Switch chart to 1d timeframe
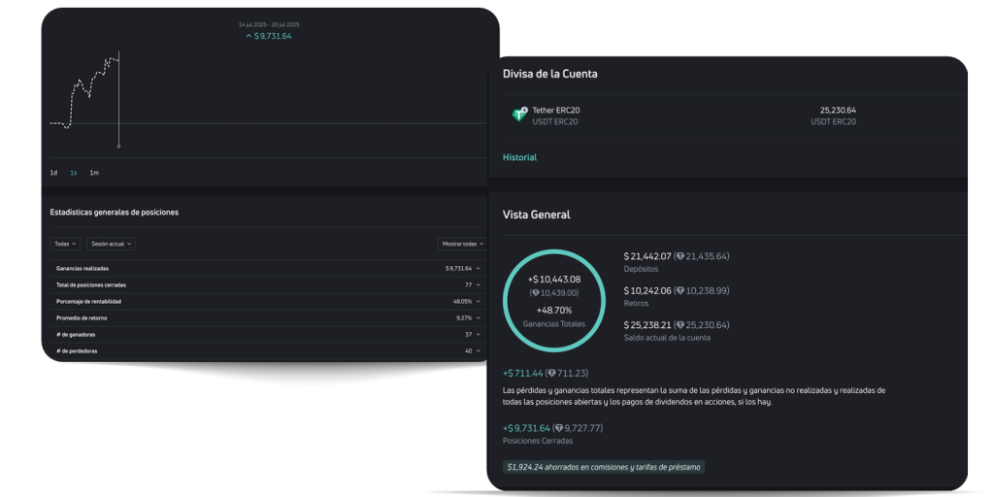Viewport: 994px width, 497px height. point(53,173)
